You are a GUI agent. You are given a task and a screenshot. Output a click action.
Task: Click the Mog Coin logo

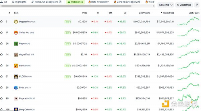[16, 109]
